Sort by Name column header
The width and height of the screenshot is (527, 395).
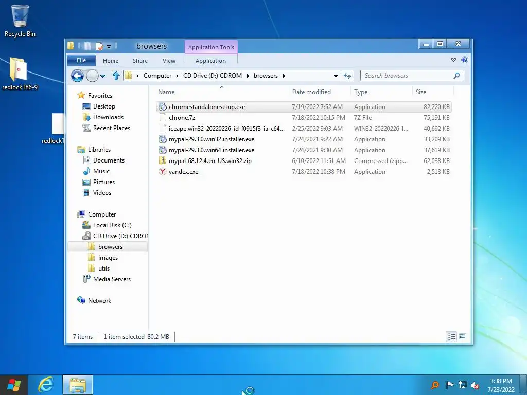222,92
